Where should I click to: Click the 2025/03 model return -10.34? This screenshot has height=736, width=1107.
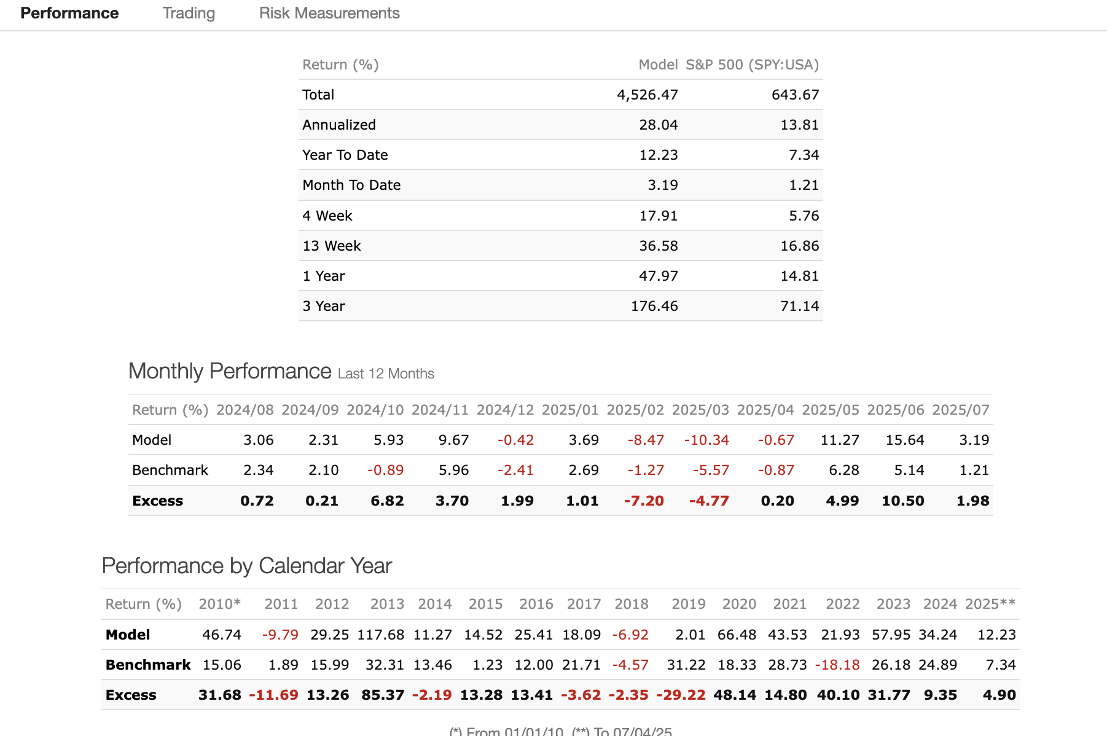pos(706,440)
